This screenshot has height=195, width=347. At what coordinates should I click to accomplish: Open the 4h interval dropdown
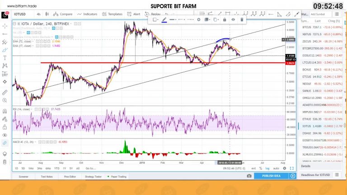coord(38,14)
